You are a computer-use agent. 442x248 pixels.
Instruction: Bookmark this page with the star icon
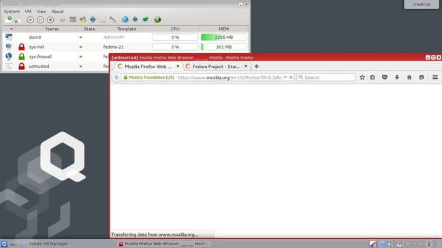coord(362,77)
